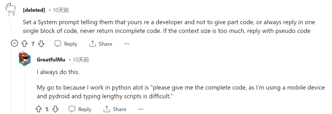This screenshot has height=114, width=332.
Task: Open more options on GreatfulMu's comment
Action: point(141,109)
